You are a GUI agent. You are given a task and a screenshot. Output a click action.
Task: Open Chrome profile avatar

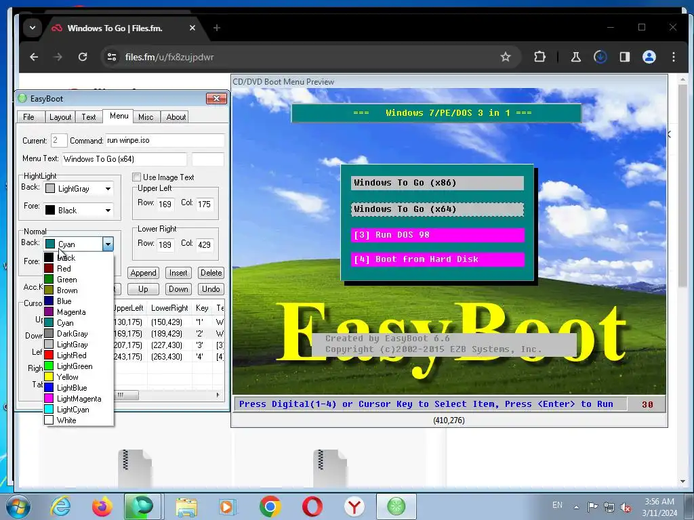tap(649, 57)
